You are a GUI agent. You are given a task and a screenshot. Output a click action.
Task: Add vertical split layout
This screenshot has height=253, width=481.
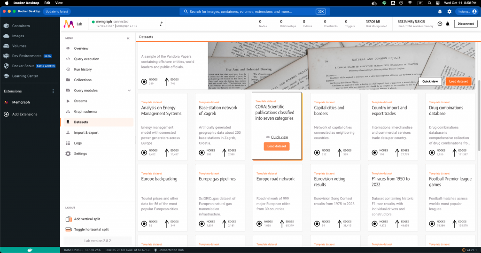point(84,219)
